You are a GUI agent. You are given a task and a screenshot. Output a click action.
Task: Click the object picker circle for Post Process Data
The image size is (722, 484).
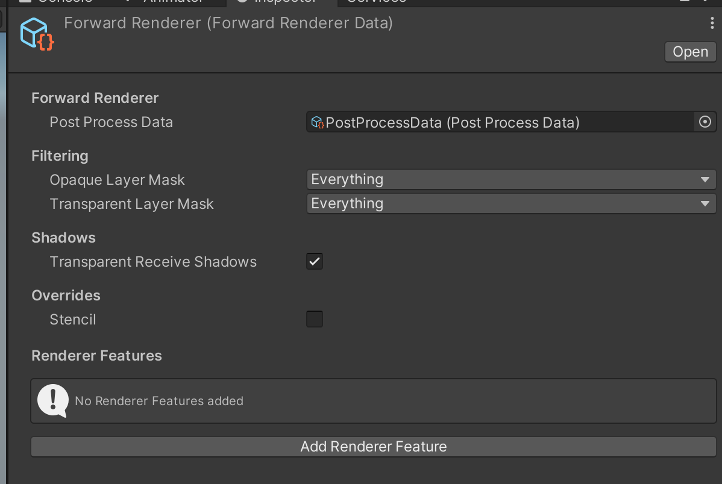[705, 122]
